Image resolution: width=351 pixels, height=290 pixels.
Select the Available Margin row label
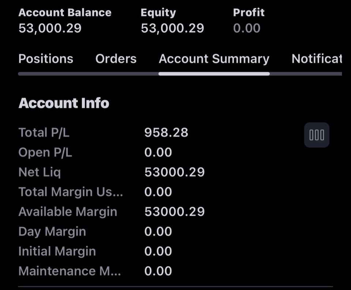(68, 212)
